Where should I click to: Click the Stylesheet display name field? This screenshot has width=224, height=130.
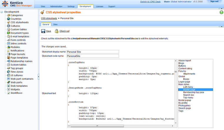coord(93,52)
